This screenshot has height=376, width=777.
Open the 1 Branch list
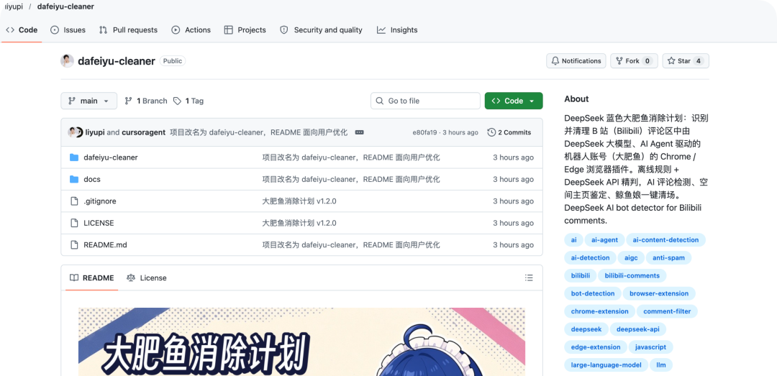pos(145,101)
